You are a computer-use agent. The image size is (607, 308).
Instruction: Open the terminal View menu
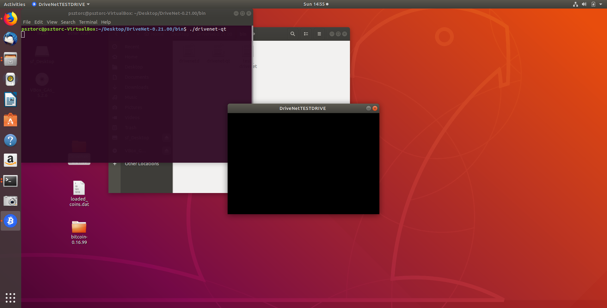tap(52, 22)
